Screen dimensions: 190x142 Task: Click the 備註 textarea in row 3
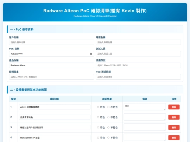pyautogui.click(x=145, y=127)
